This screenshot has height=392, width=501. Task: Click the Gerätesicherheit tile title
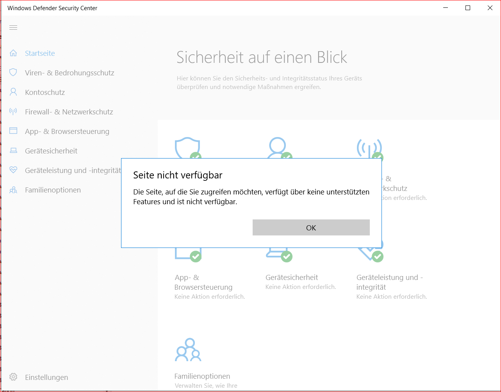(x=292, y=277)
